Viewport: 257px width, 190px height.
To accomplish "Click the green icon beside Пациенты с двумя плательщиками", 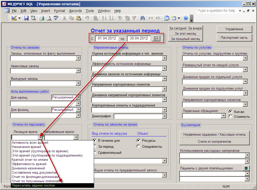I will pyautogui.click(x=246, y=168).
